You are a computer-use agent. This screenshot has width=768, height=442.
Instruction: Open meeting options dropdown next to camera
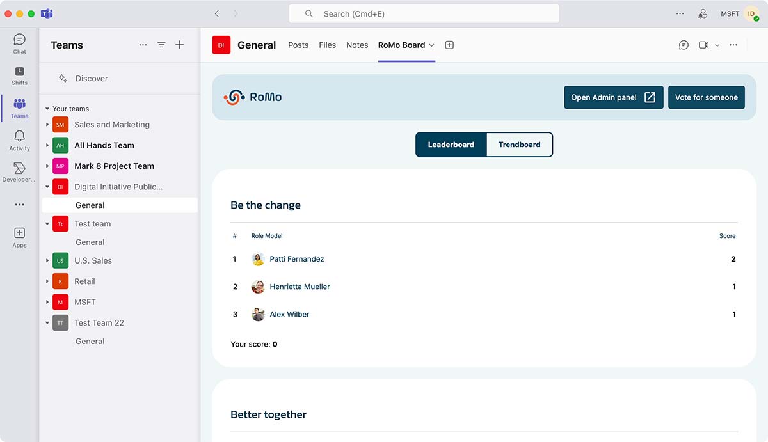[717, 45]
